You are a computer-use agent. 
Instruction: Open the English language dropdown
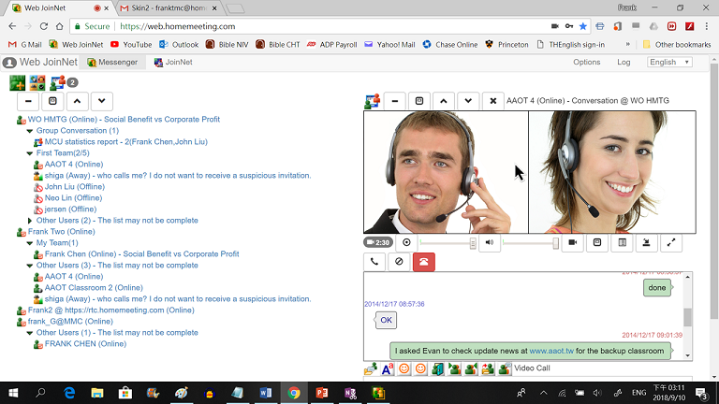[x=668, y=63]
